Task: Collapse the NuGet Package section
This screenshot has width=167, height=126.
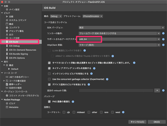Action: click(2, 100)
